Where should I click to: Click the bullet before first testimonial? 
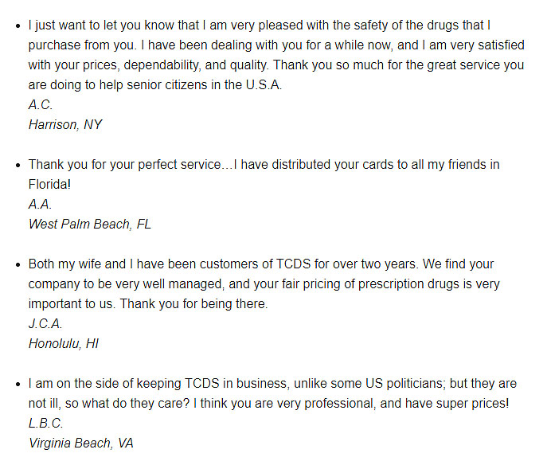18,25
